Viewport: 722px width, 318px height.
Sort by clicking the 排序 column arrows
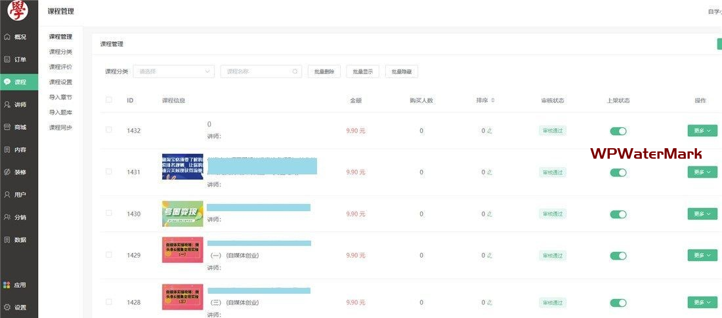tap(493, 100)
